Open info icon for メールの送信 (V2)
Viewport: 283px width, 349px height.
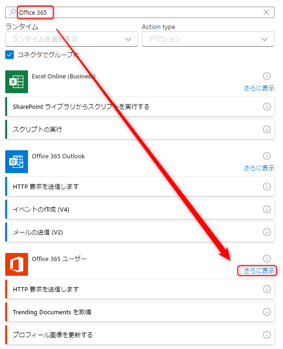[x=266, y=232]
